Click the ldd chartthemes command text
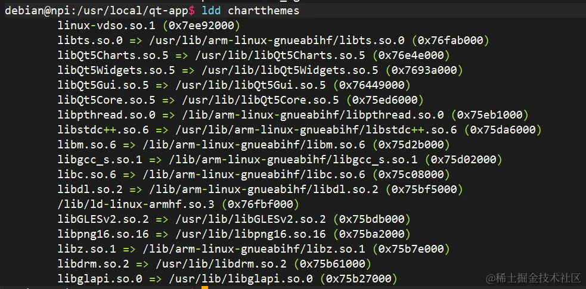 point(250,11)
